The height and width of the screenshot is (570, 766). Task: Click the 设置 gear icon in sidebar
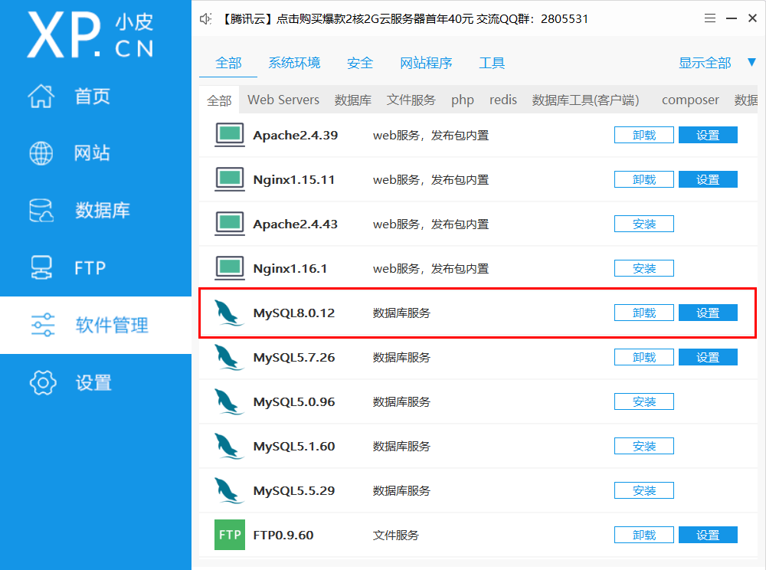point(42,382)
